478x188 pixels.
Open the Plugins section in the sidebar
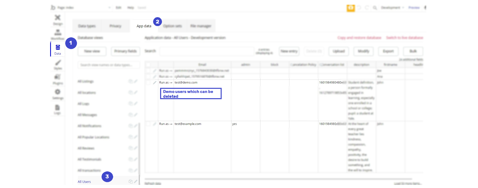(58, 79)
